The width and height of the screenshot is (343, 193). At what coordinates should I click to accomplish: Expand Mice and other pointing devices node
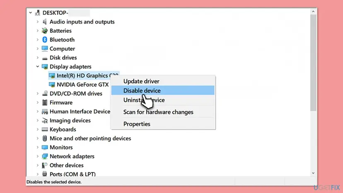pos(38,138)
